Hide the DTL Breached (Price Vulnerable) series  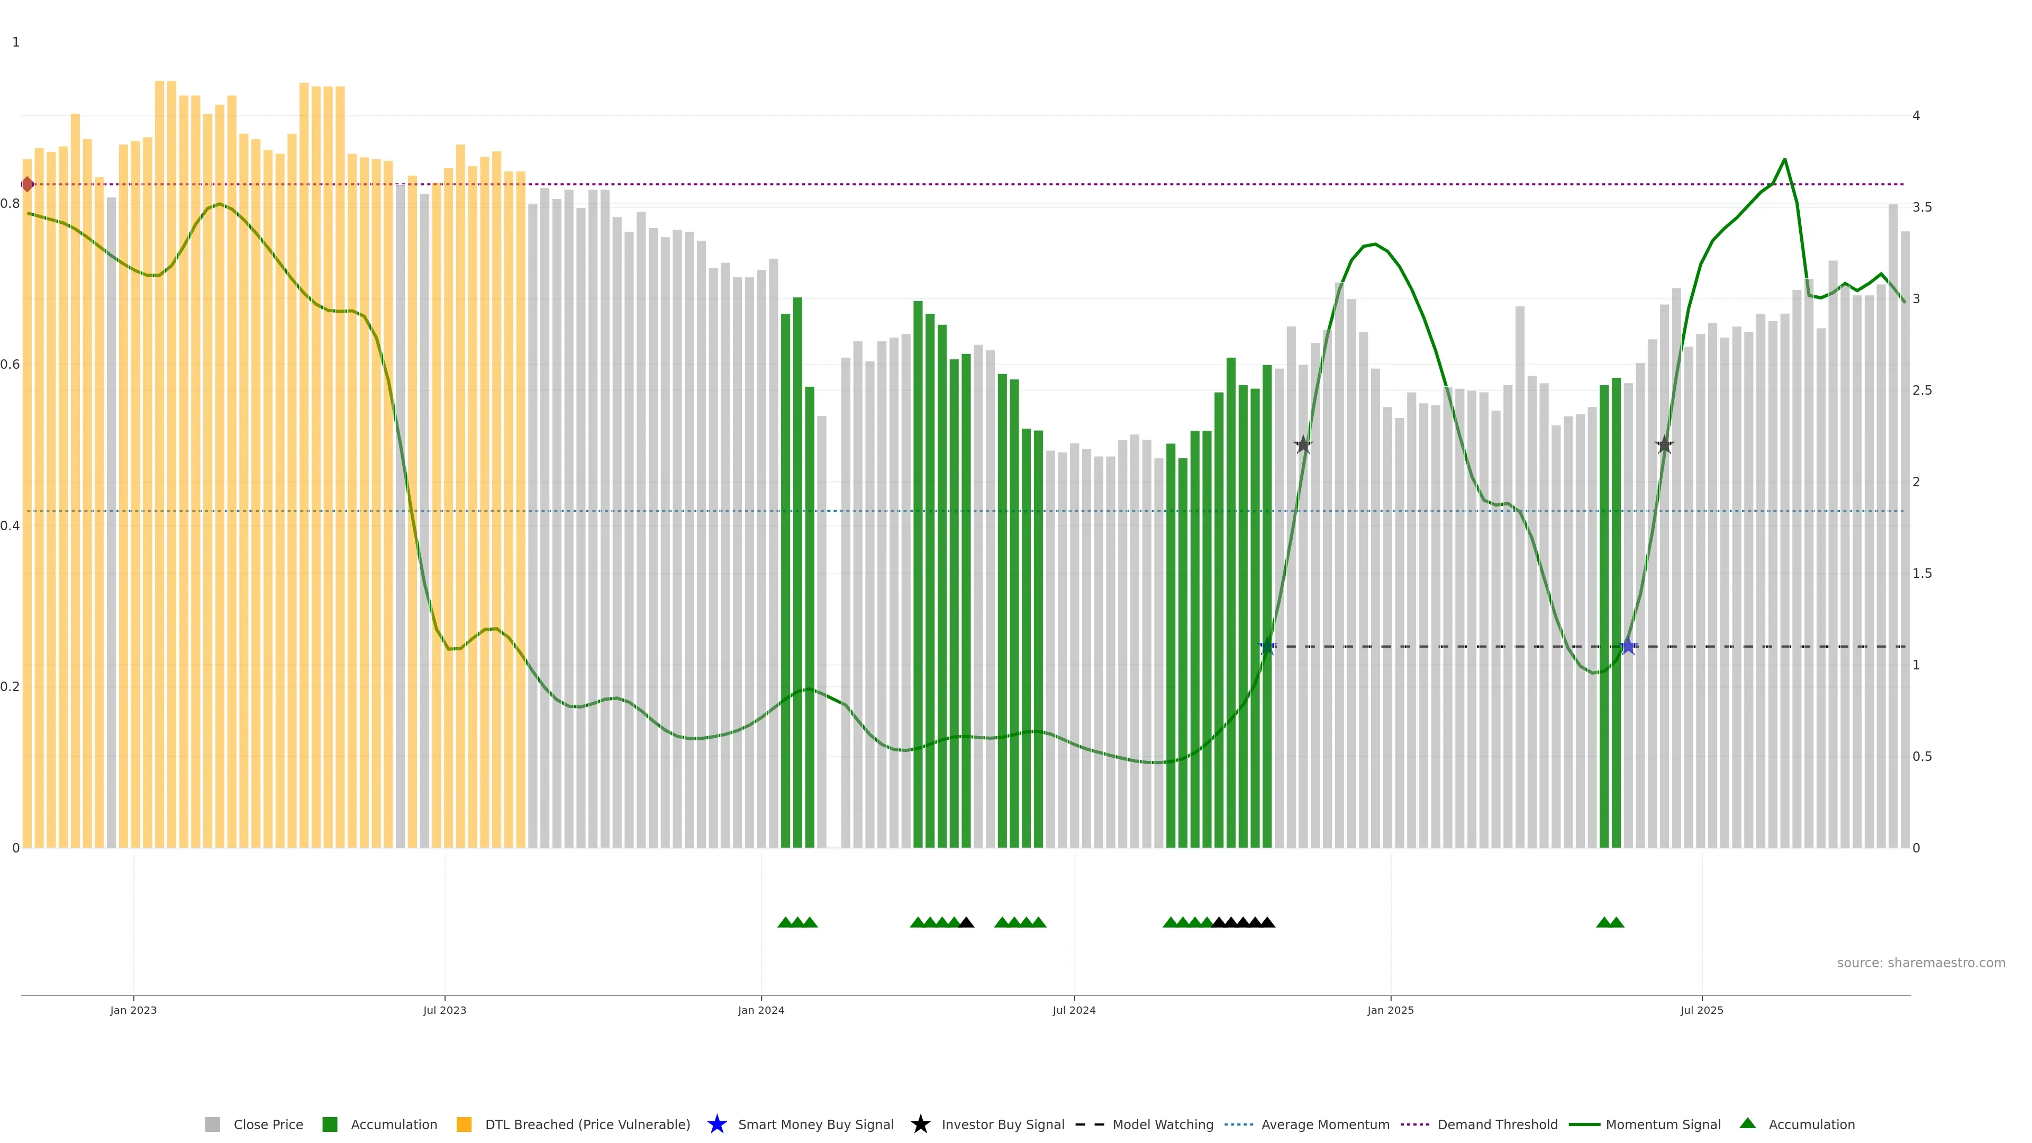[x=587, y=1124]
